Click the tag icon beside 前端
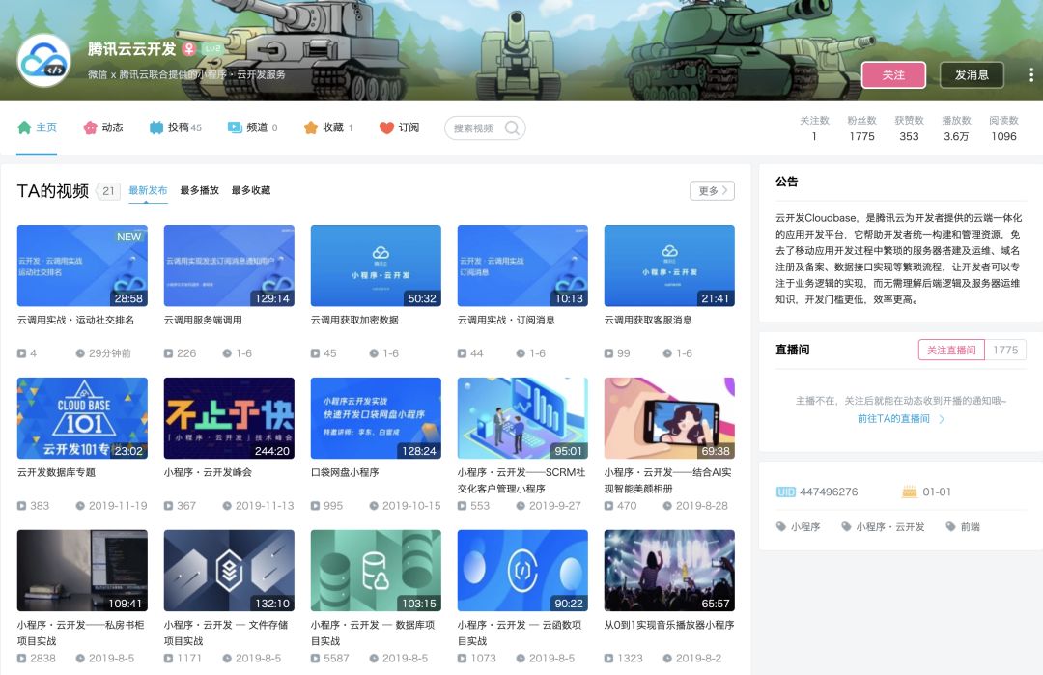 950,526
